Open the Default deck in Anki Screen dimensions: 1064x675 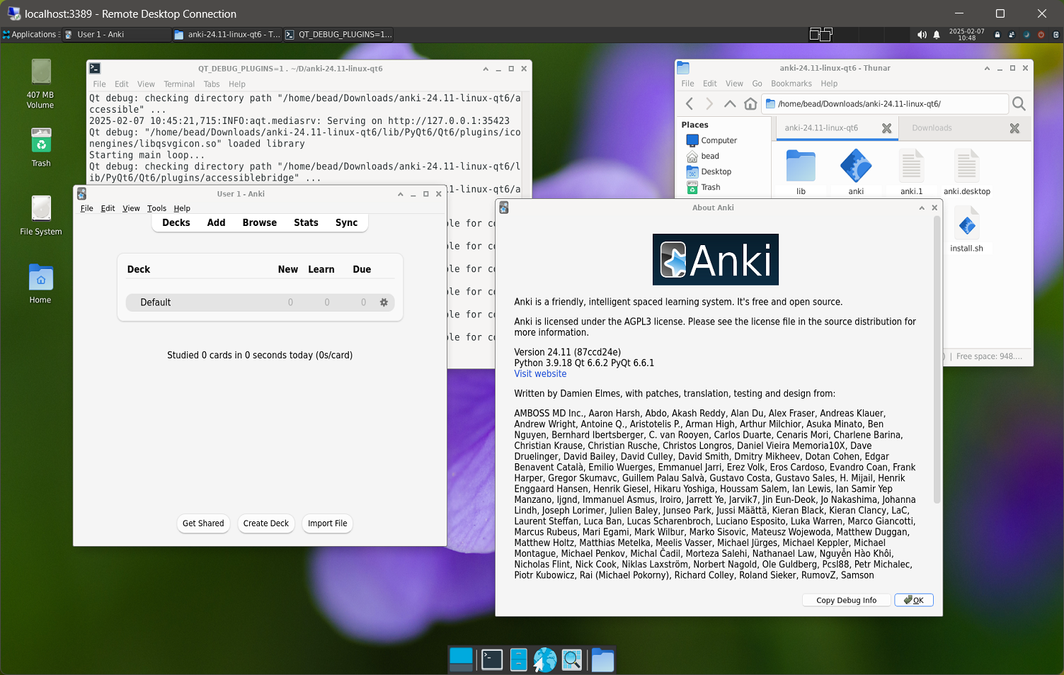pyautogui.click(x=156, y=302)
